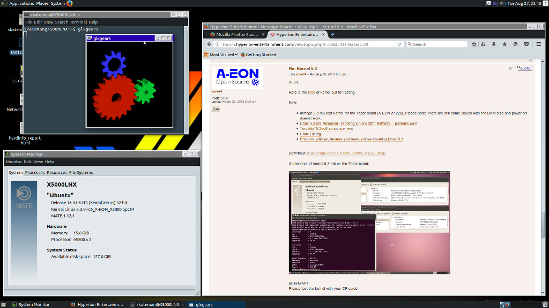Reload the page with the refresh icon
The height and width of the screenshot is (308, 549).
399,44
